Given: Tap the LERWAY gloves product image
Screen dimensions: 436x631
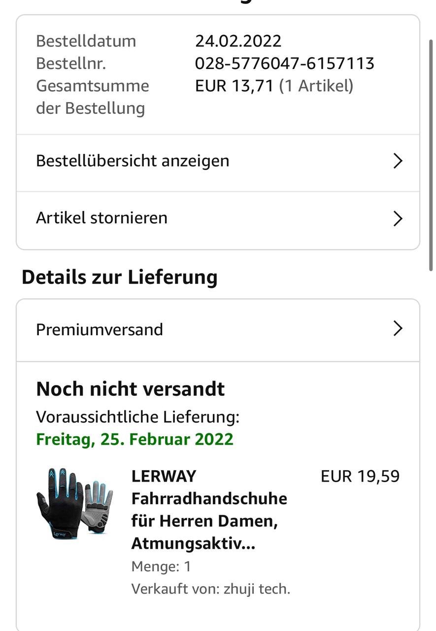Looking at the screenshot, I should tap(74, 504).
